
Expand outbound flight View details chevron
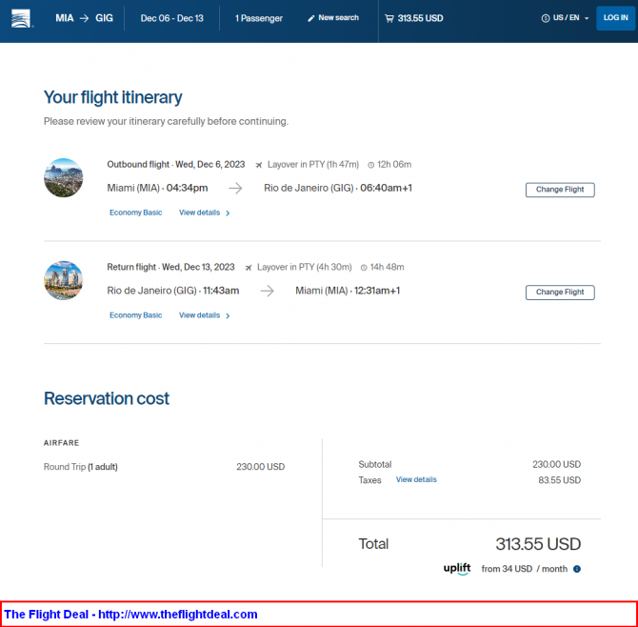pyautogui.click(x=228, y=212)
